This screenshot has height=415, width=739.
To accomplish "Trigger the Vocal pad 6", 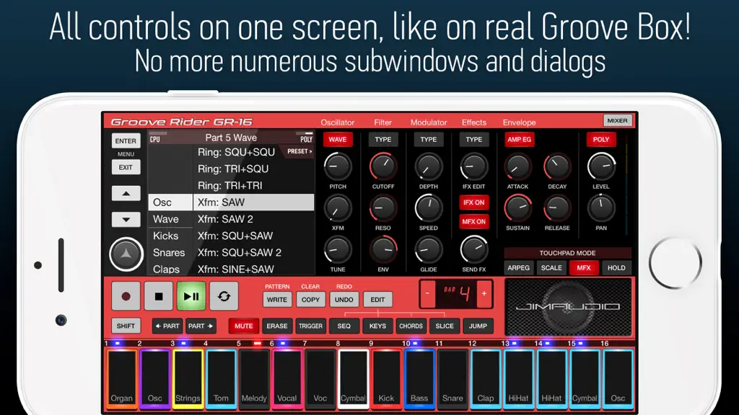I will pos(287,378).
